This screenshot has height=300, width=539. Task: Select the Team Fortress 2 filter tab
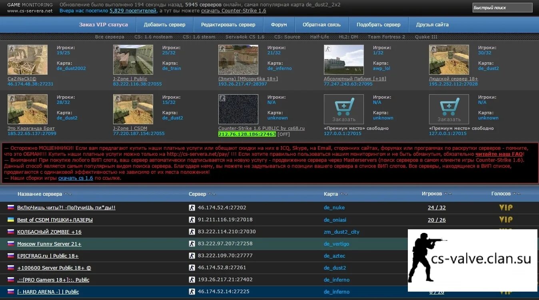click(386, 37)
